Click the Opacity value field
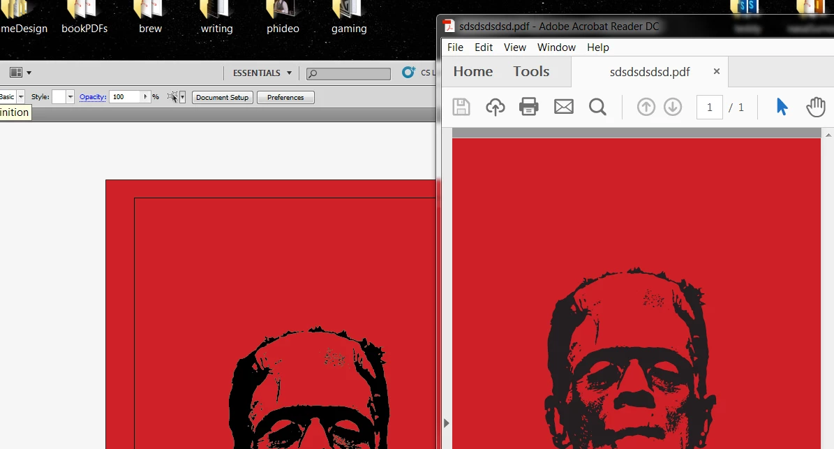834x449 pixels. pyautogui.click(x=126, y=97)
